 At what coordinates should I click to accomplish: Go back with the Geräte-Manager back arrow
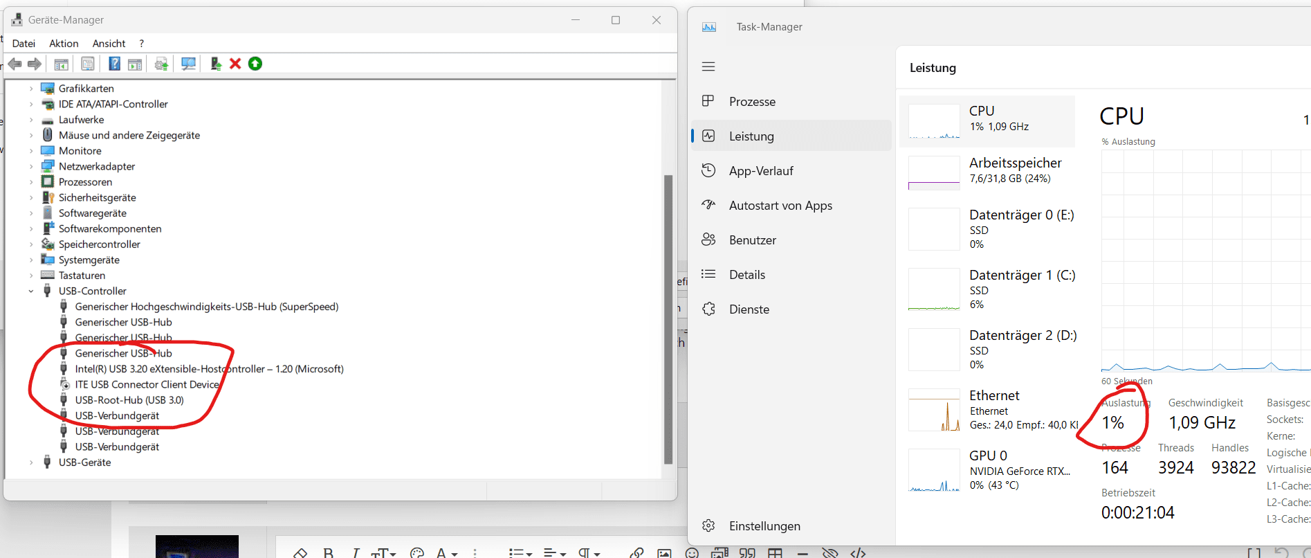pos(15,64)
